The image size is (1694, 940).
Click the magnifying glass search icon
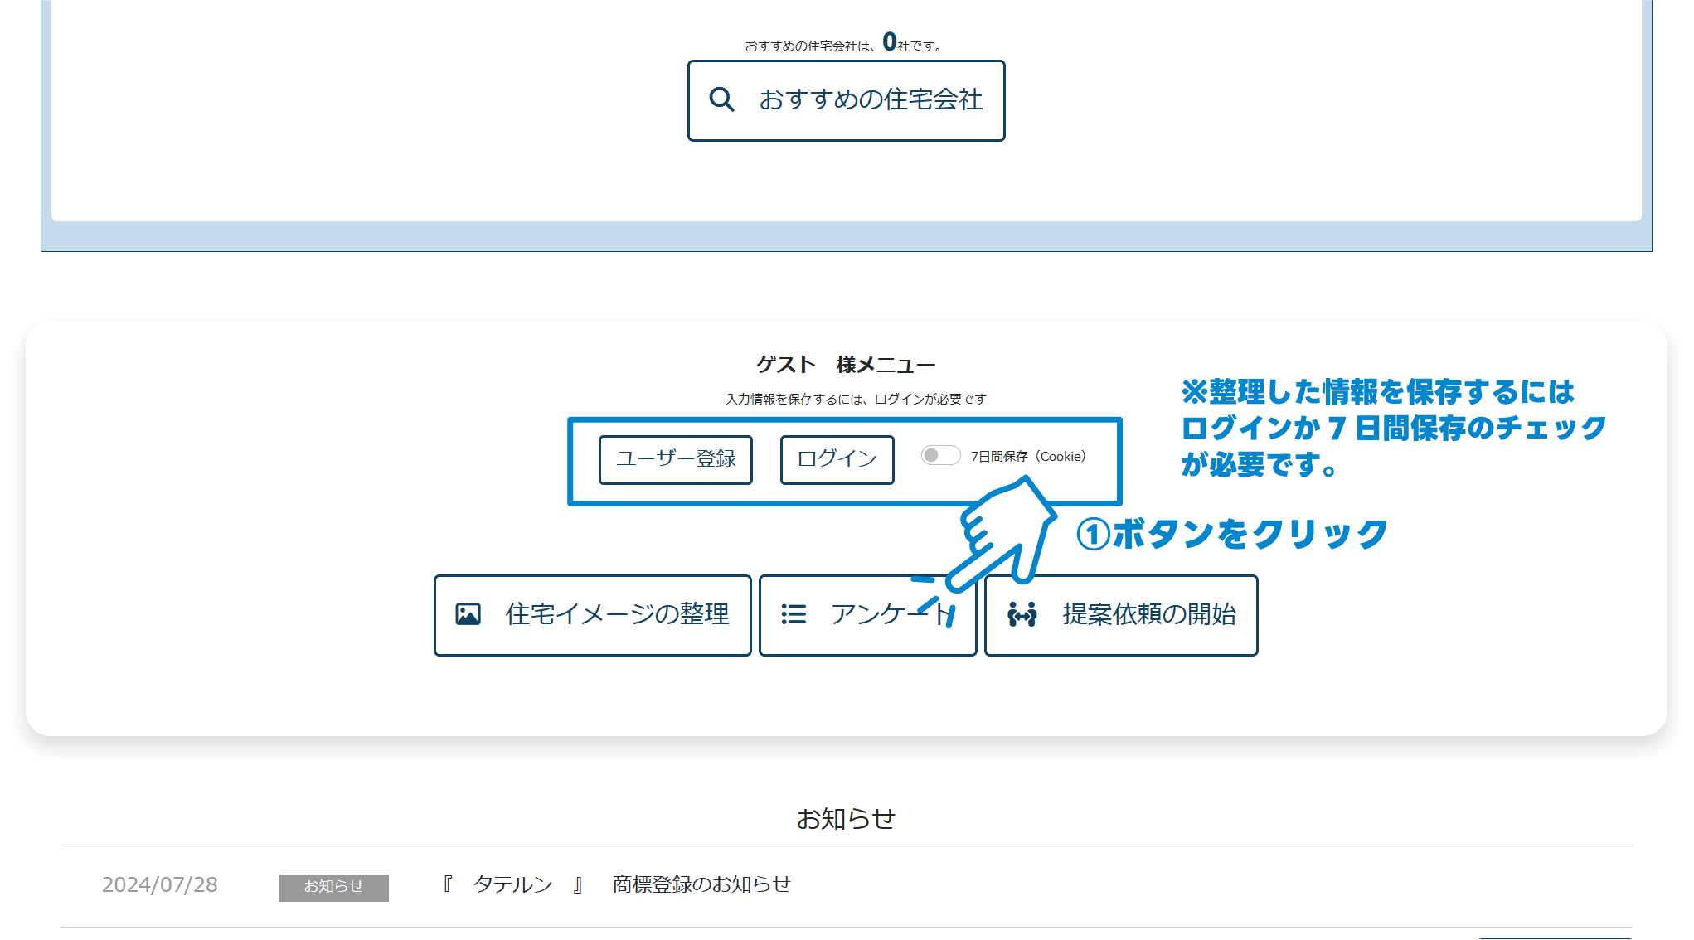[x=722, y=99]
